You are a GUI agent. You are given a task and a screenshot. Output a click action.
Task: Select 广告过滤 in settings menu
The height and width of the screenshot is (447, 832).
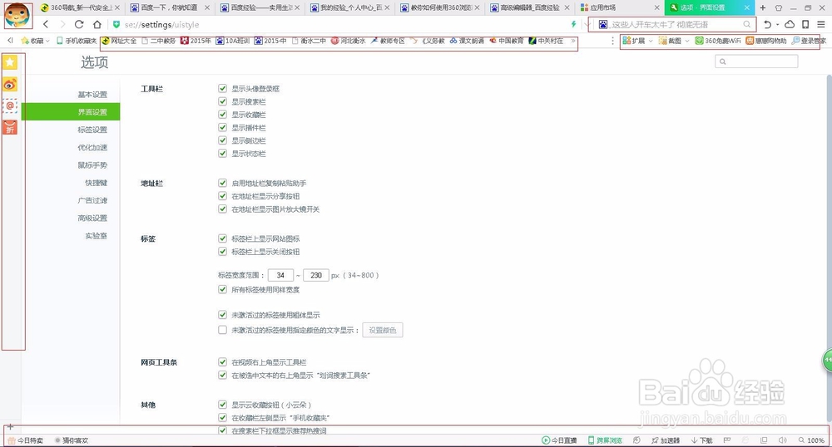92,200
